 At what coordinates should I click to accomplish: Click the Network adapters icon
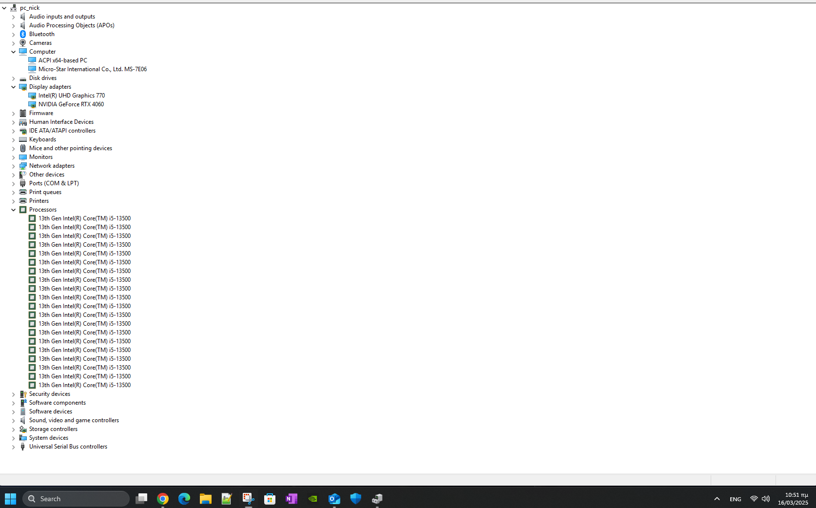click(x=23, y=166)
